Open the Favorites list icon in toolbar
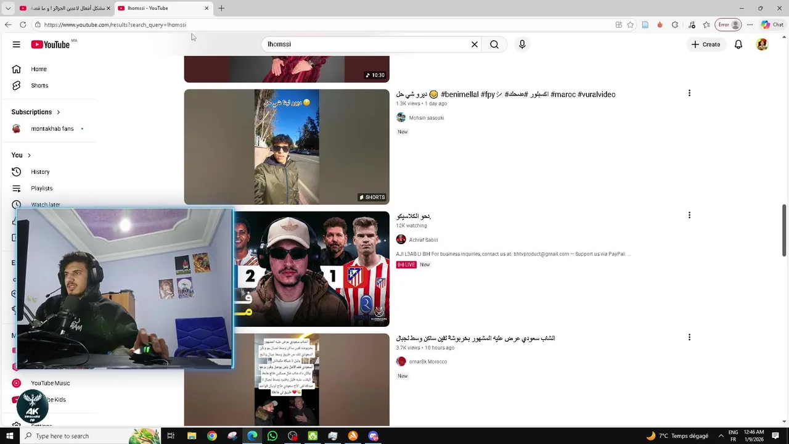The image size is (789, 444). tap(706, 25)
